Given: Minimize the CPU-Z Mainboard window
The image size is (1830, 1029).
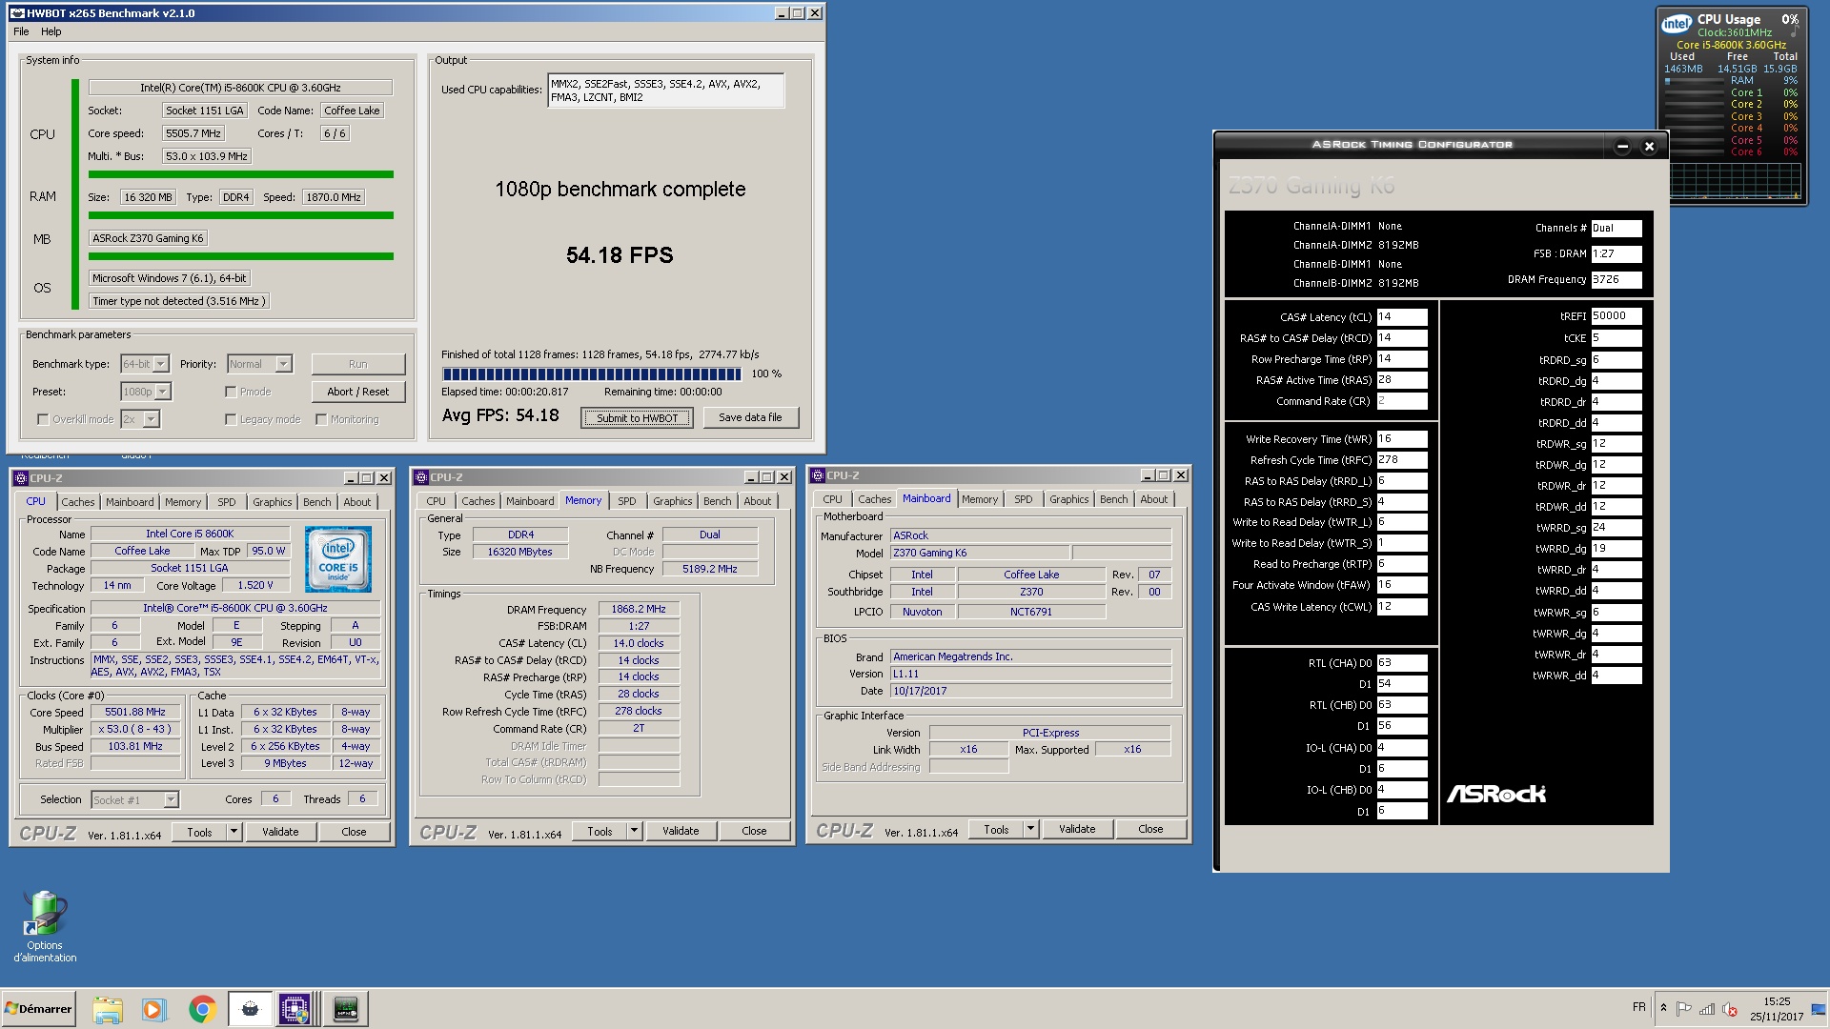Looking at the screenshot, I should pyautogui.click(x=1147, y=475).
